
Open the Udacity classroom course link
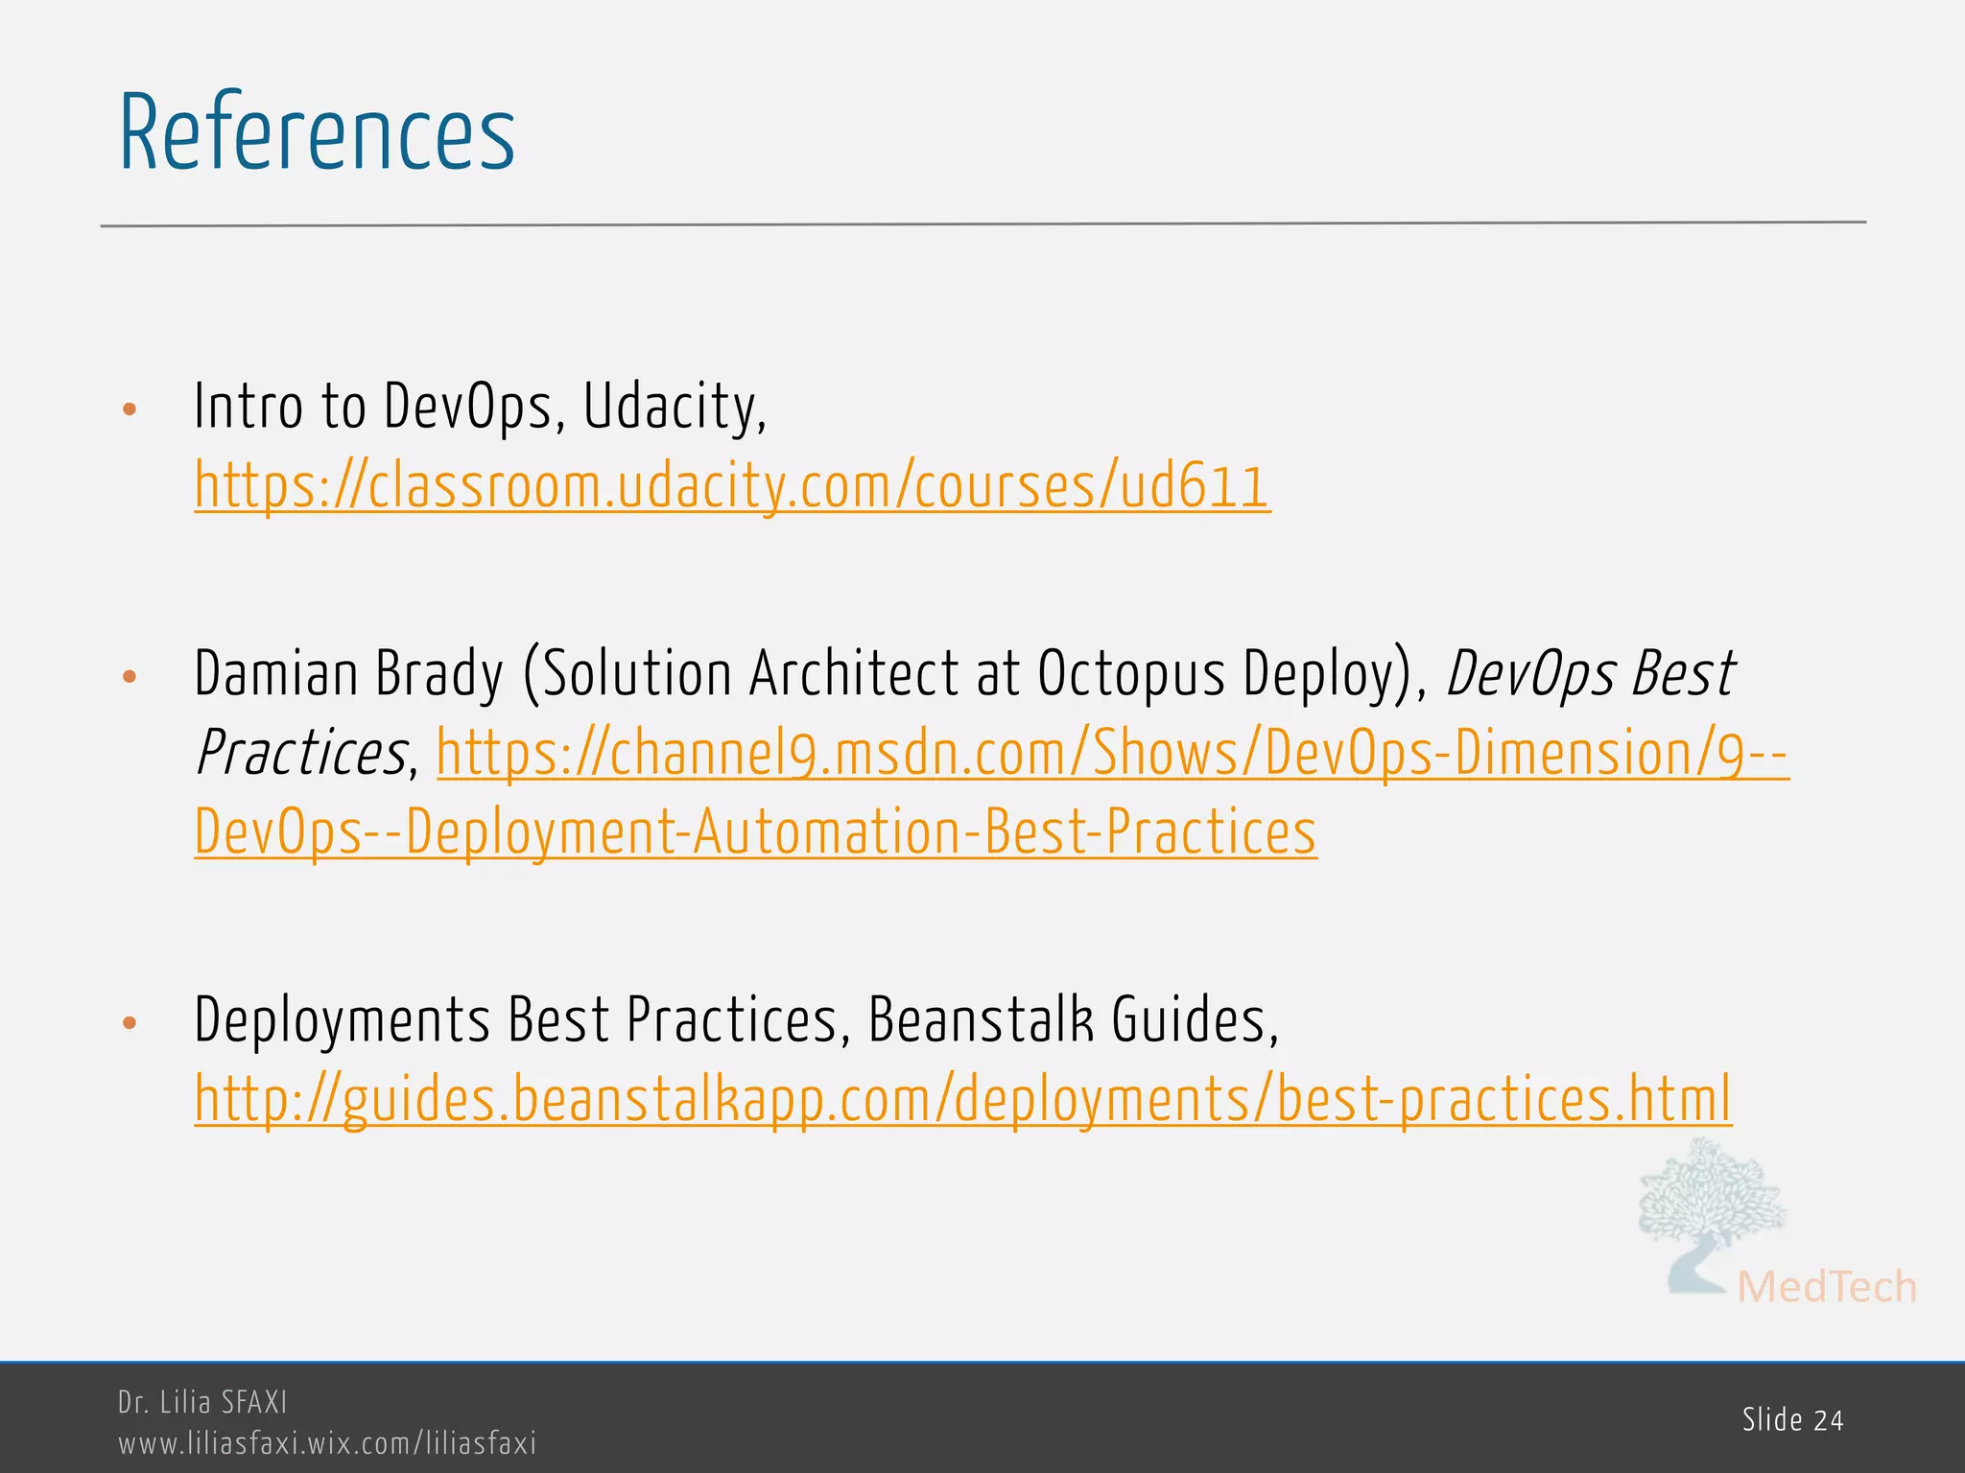tap(731, 486)
